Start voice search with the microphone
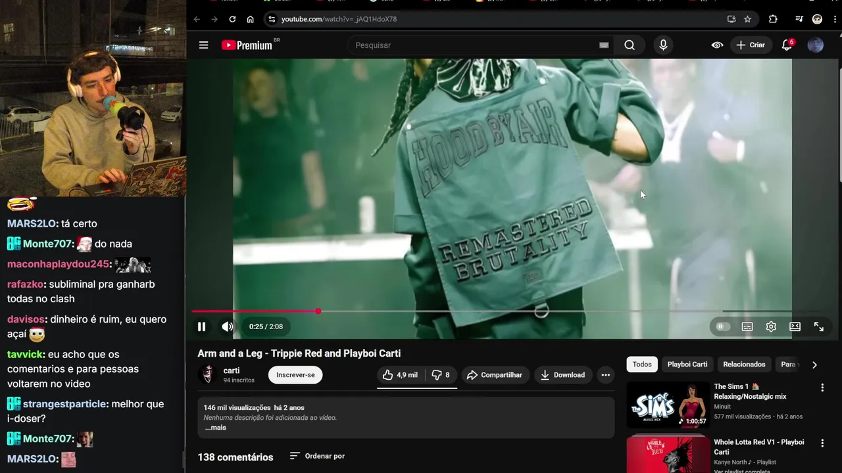The image size is (842, 473). [663, 45]
